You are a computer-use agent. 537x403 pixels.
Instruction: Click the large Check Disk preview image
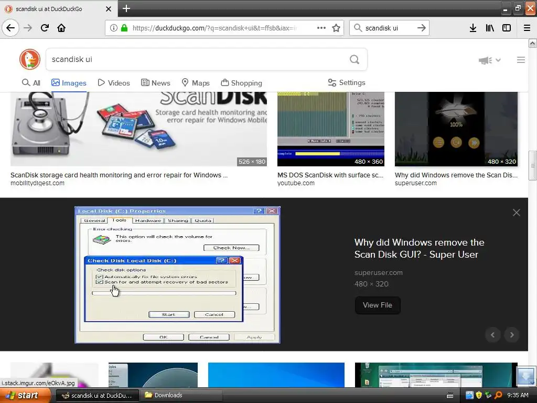177,275
